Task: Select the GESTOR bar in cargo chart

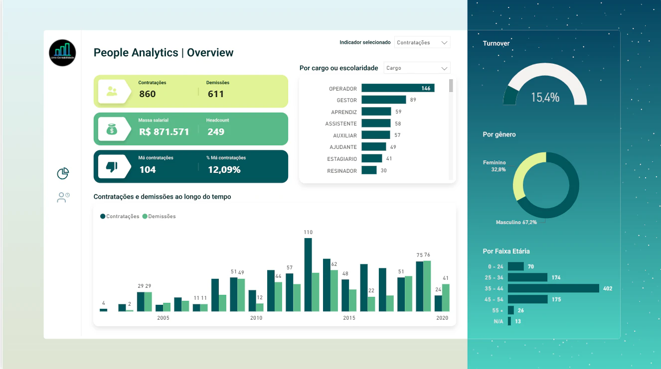Action: 384,100
